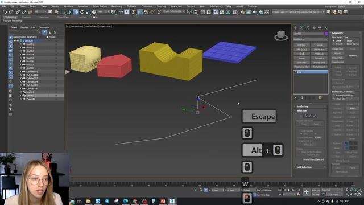
Task: Activate the Select Object tool
Action: point(51,11)
